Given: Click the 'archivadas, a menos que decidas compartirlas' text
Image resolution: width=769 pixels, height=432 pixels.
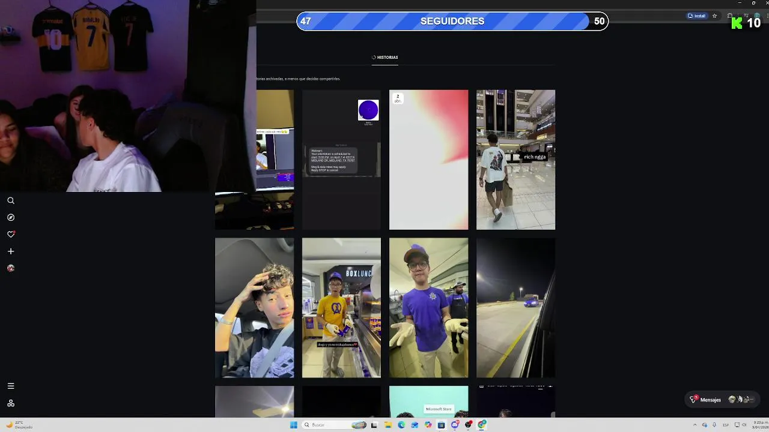Looking at the screenshot, I should 303,79.
